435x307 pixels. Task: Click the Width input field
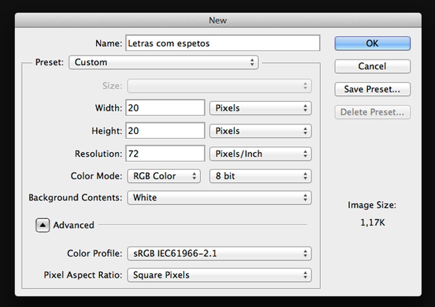click(x=165, y=108)
